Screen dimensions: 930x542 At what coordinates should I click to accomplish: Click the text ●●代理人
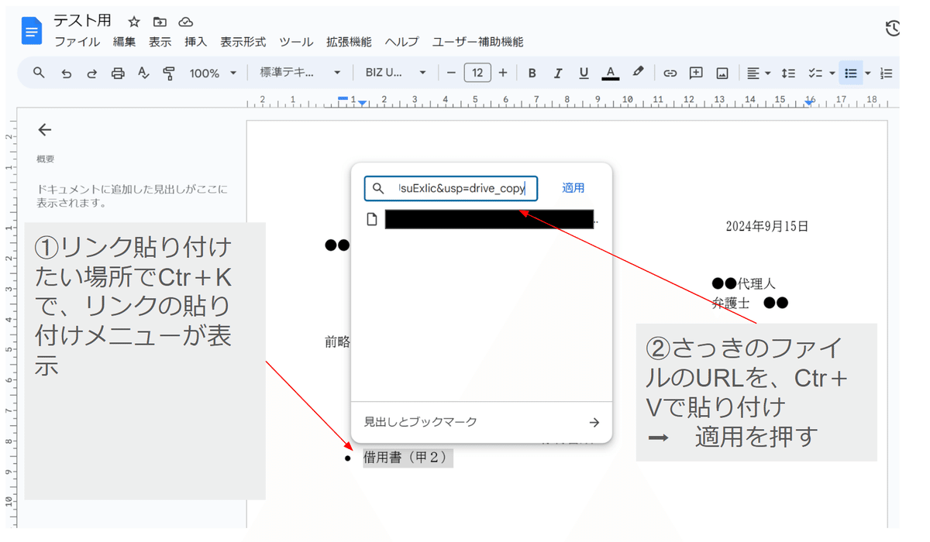point(743,284)
